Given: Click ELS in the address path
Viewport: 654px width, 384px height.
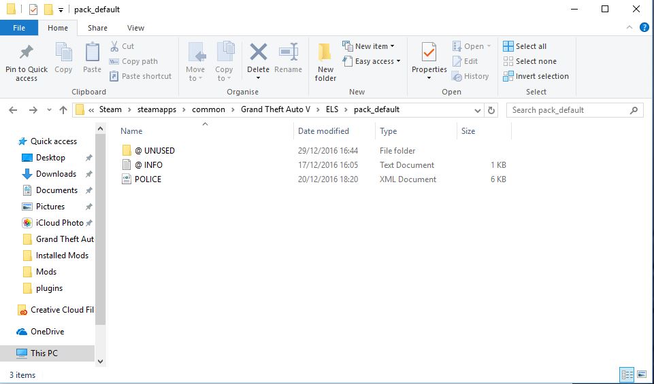Looking at the screenshot, I should [332, 109].
